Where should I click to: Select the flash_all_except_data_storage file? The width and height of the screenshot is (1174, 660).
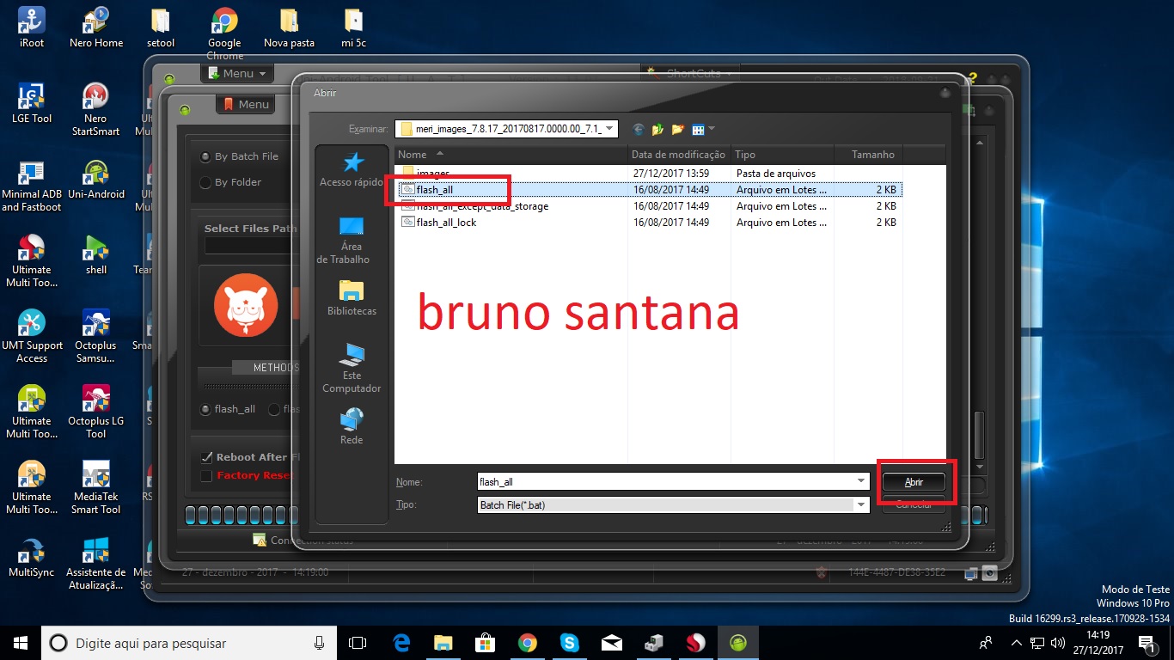(482, 206)
